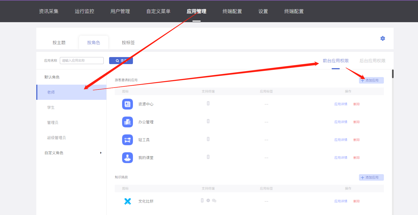View 应用详情 for 轻工具
This screenshot has height=215, width=418.
point(341,140)
